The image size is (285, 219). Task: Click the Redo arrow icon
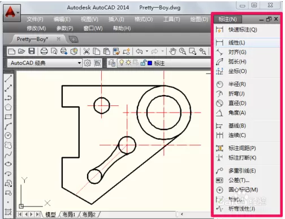click(154, 51)
